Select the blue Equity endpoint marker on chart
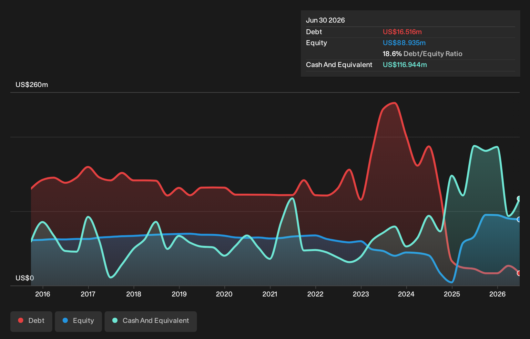The height and width of the screenshot is (339, 530). pos(519,219)
